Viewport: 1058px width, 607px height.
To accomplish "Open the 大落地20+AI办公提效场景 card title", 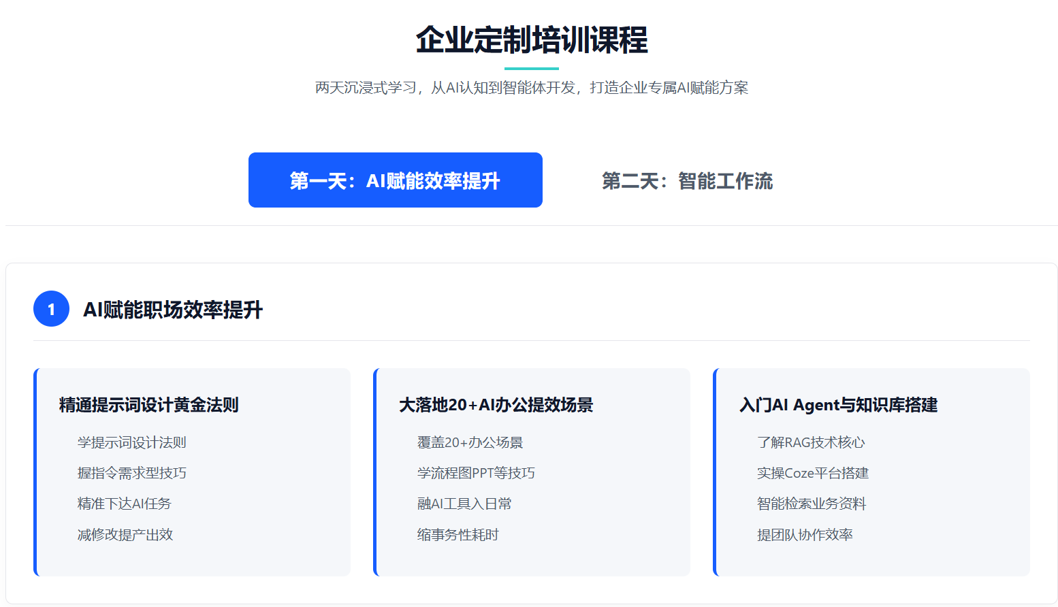I will 496,405.
